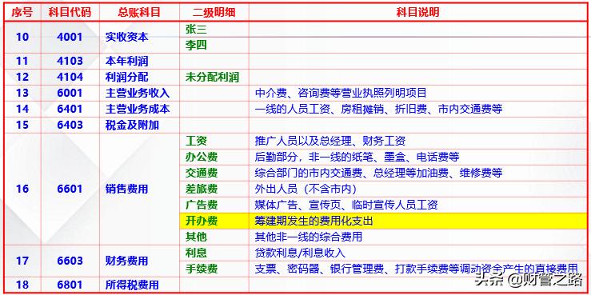
Task: Select account code 6603 cell
Action: [x=70, y=261]
